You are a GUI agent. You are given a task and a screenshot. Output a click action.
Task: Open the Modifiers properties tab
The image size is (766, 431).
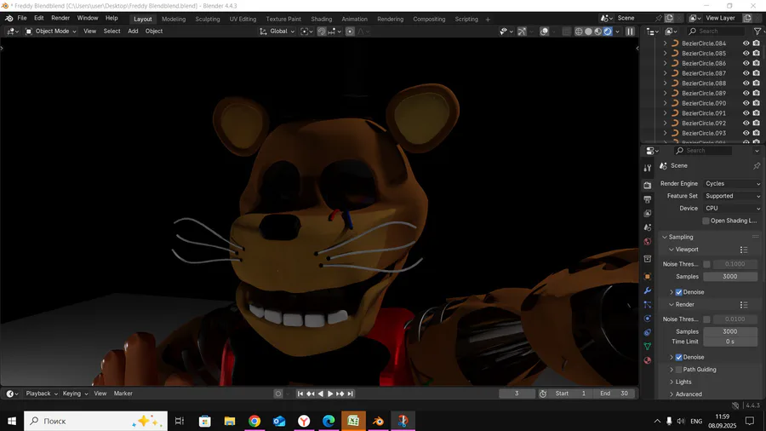click(648, 290)
